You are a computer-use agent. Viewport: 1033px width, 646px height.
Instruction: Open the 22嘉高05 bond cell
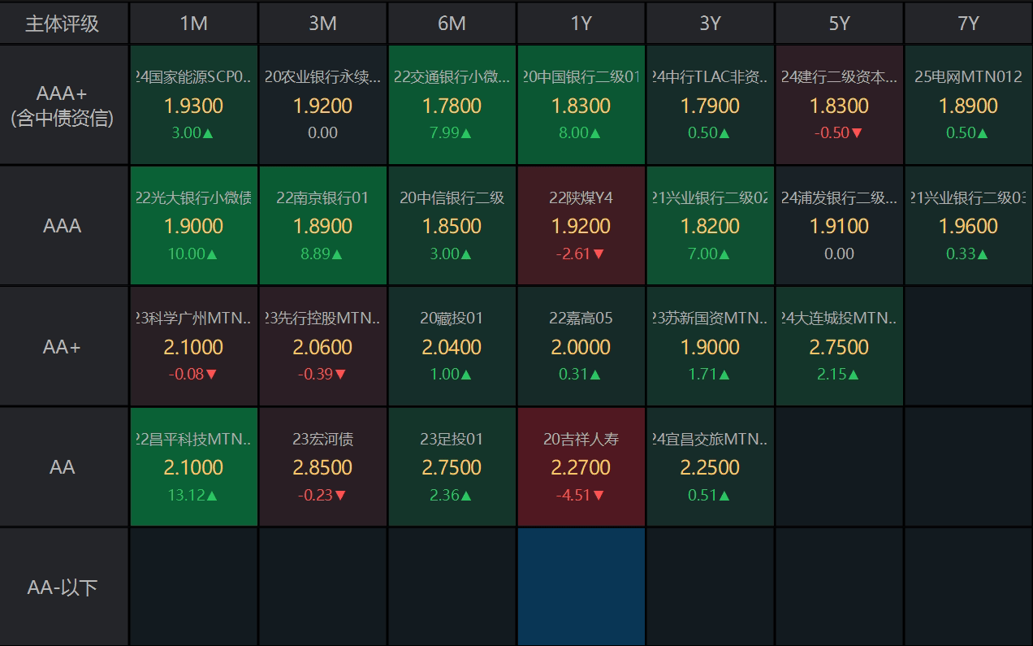(581, 346)
